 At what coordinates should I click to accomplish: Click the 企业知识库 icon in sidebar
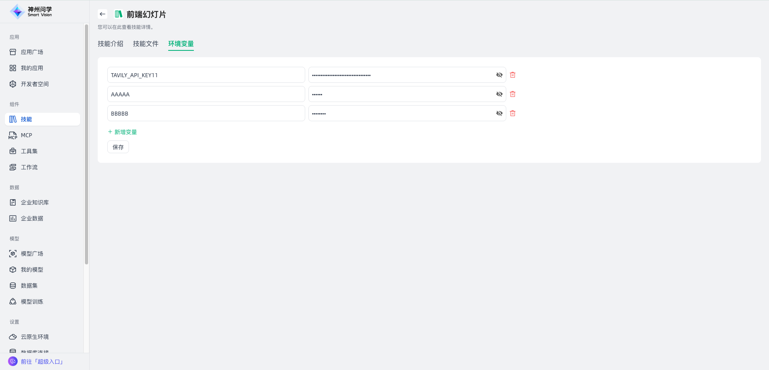click(13, 202)
